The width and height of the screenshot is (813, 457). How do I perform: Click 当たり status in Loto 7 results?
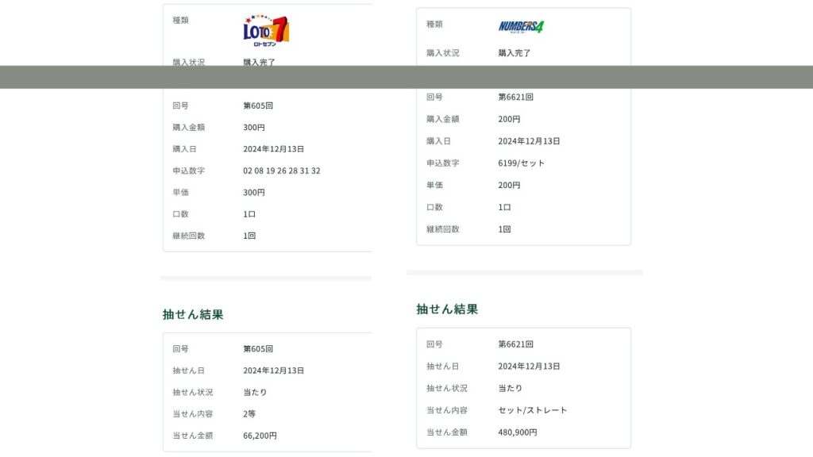[x=255, y=392]
